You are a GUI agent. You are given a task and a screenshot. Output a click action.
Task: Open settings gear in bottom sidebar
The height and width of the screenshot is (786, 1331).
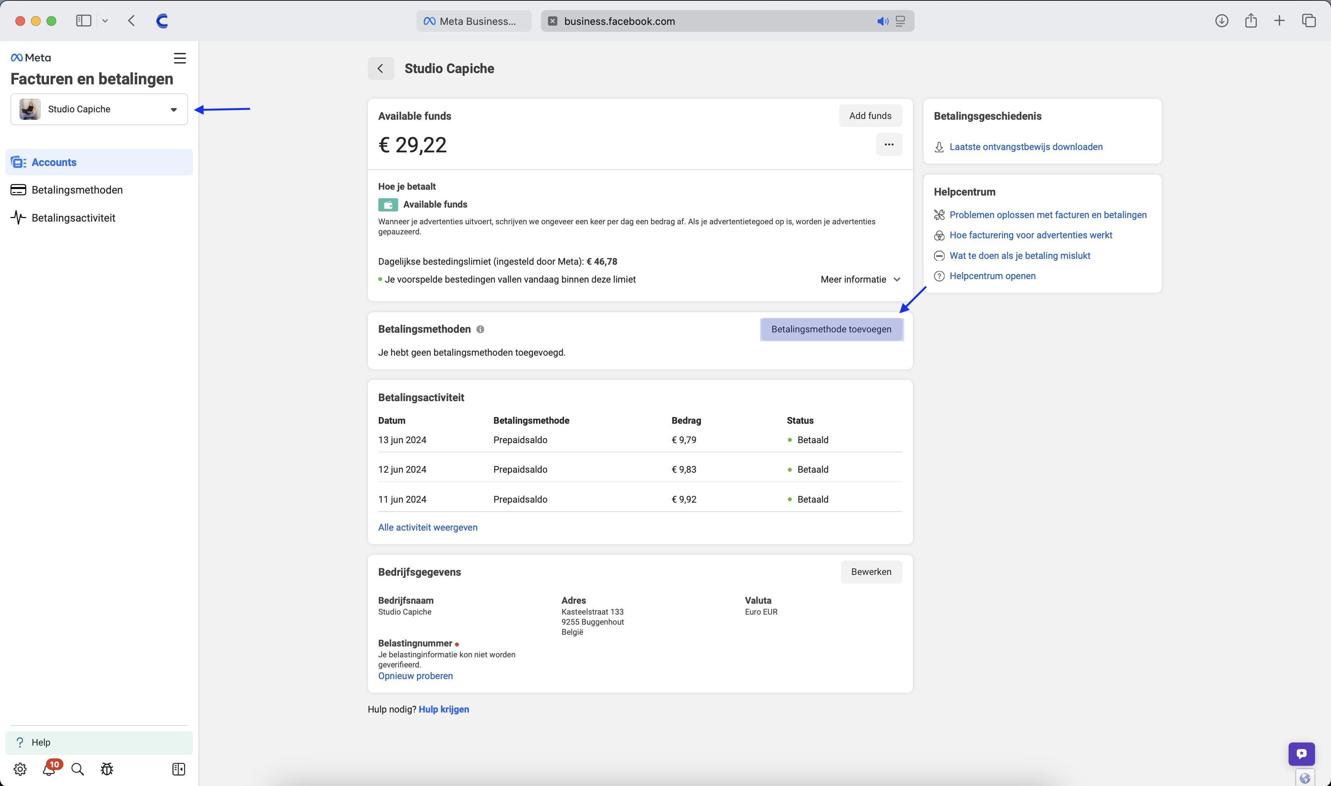click(20, 769)
